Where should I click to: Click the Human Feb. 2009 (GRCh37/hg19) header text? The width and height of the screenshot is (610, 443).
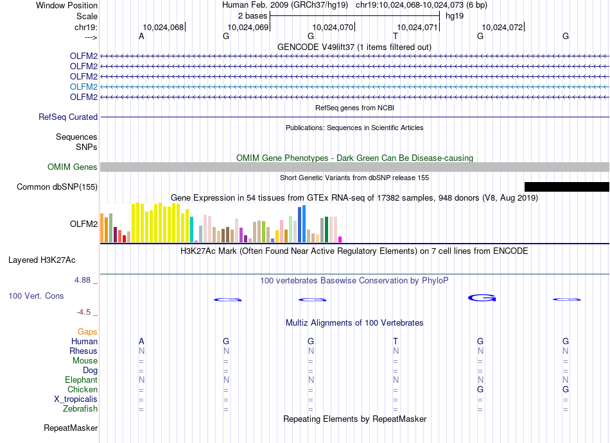(285, 5)
